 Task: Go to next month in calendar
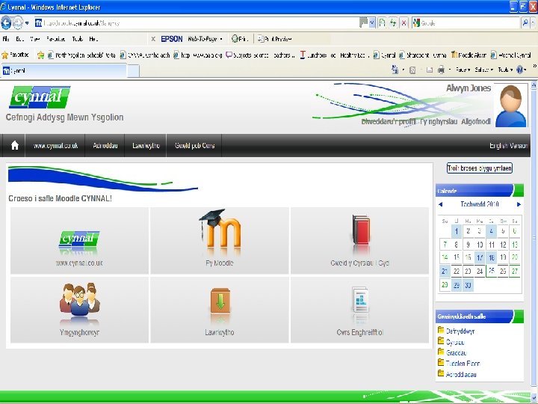(x=519, y=204)
